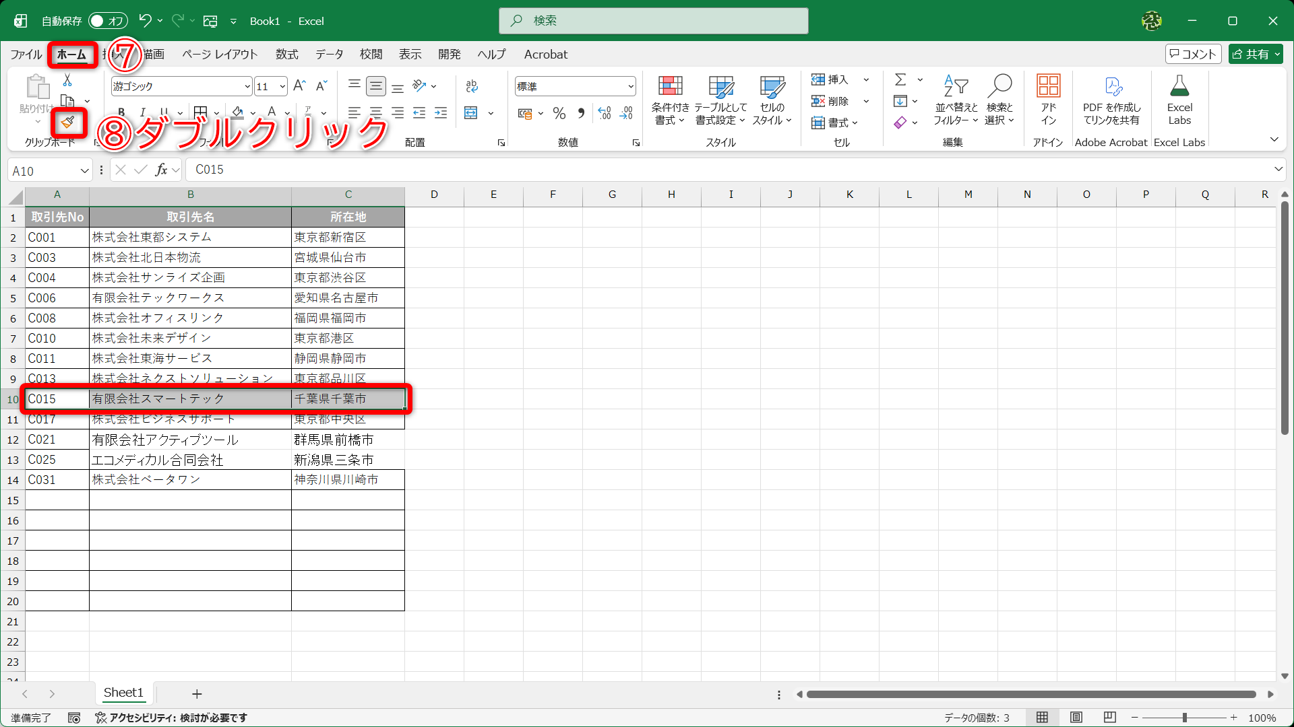Switch to the 数式 ribbon tab
This screenshot has height=727, width=1294.
pyautogui.click(x=286, y=54)
